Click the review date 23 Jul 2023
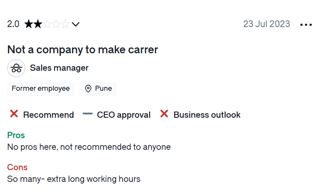The height and width of the screenshot is (191, 325). 267,24
